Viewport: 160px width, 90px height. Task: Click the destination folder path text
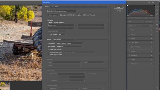(x=77, y=15)
